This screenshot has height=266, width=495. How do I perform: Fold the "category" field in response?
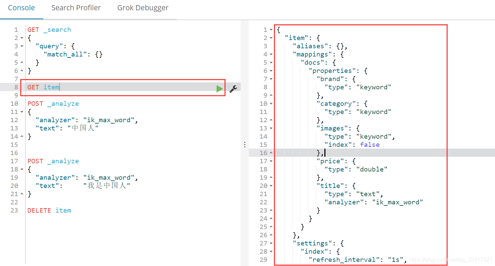271,104
